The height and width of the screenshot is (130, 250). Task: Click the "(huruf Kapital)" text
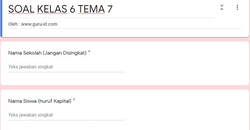[x=54, y=101]
